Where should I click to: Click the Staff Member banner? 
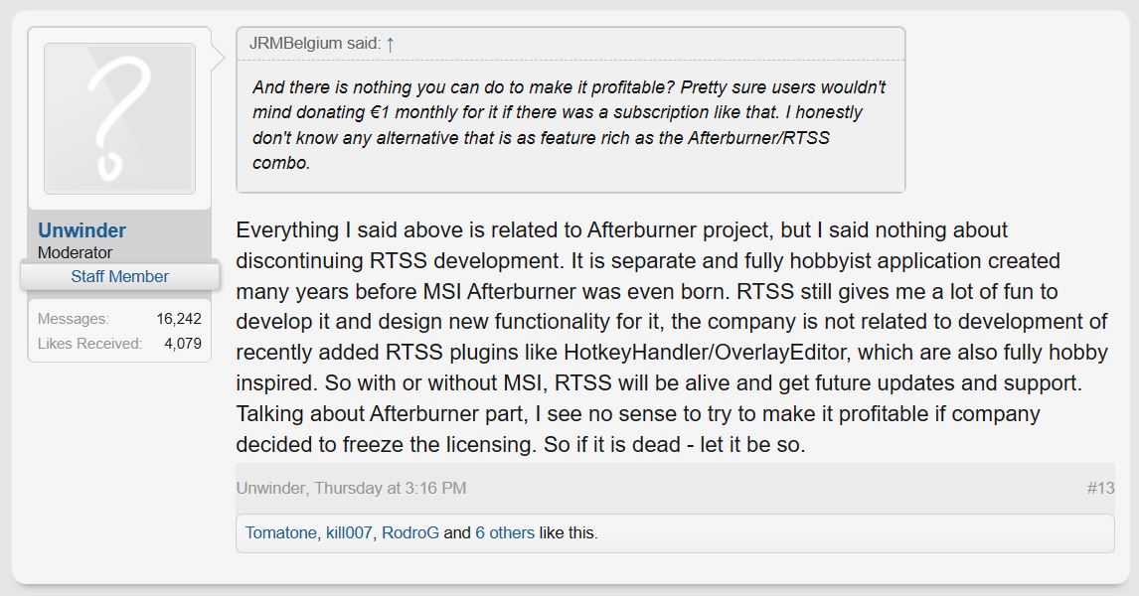pyautogui.click(x=120, y=276)
